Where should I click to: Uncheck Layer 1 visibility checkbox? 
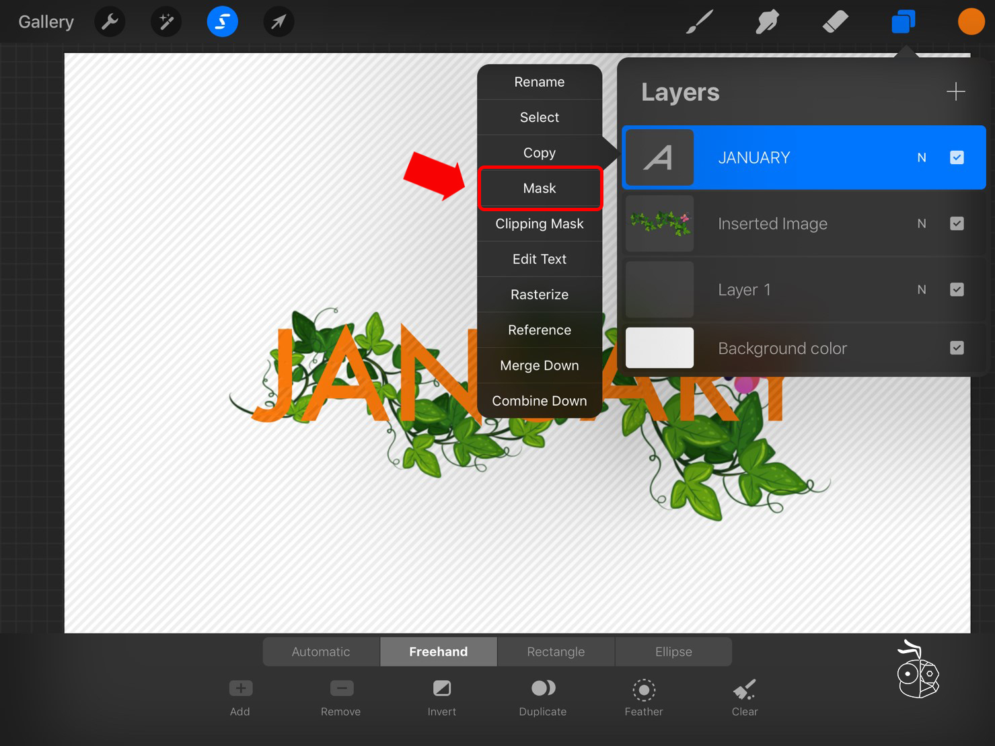(957, 289)
